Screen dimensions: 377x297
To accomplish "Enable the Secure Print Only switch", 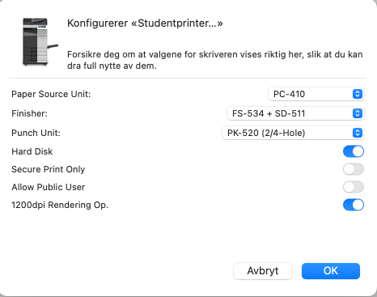I will point(354,169).
